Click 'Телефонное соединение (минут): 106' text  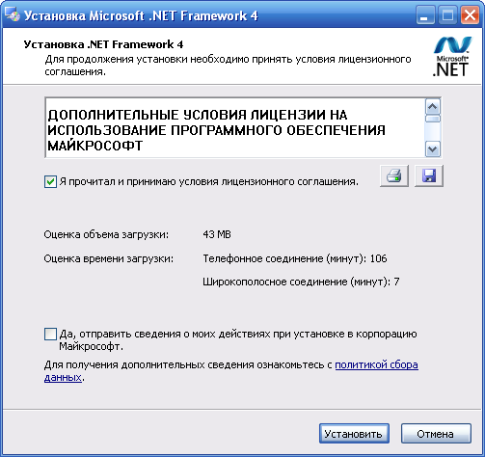(295, 258)
